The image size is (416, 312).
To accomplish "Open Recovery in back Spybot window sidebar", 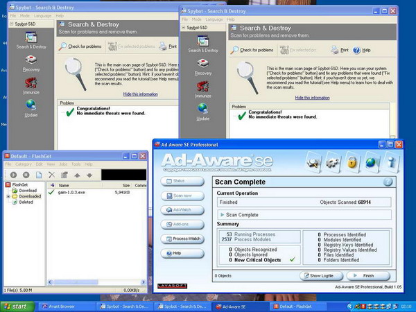I will point(31,63).
